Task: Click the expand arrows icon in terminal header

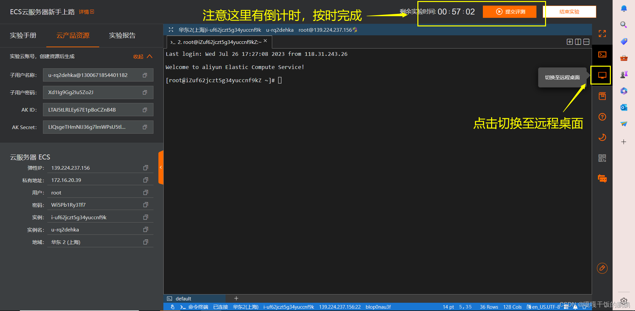Action: (171, 30)
